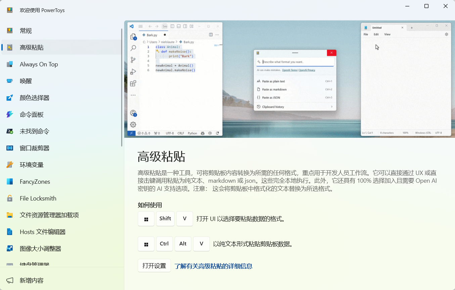Viewport: 455px width, 290px height.
Task: Open the 未找到命令 page
Action: (x=61, y=131)
